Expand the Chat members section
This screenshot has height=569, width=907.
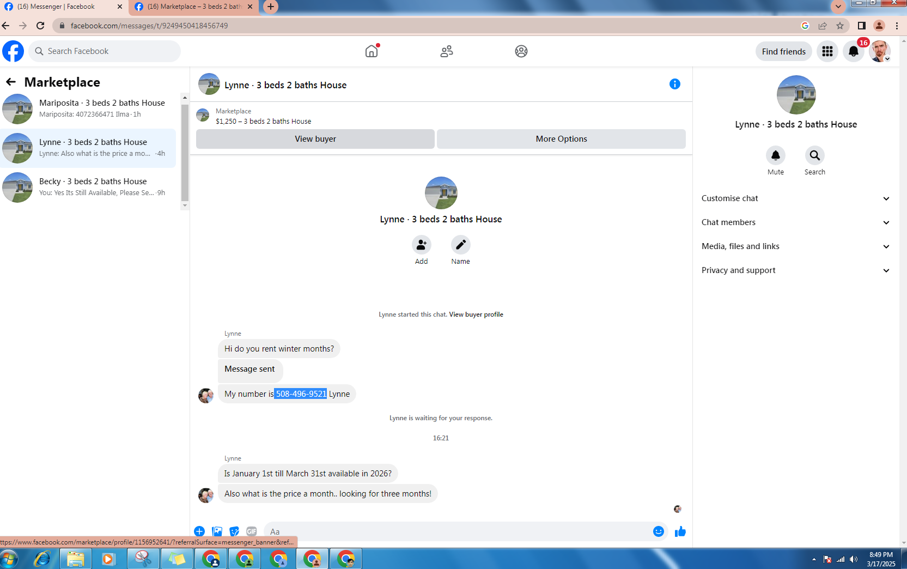(x=795, y=222)
